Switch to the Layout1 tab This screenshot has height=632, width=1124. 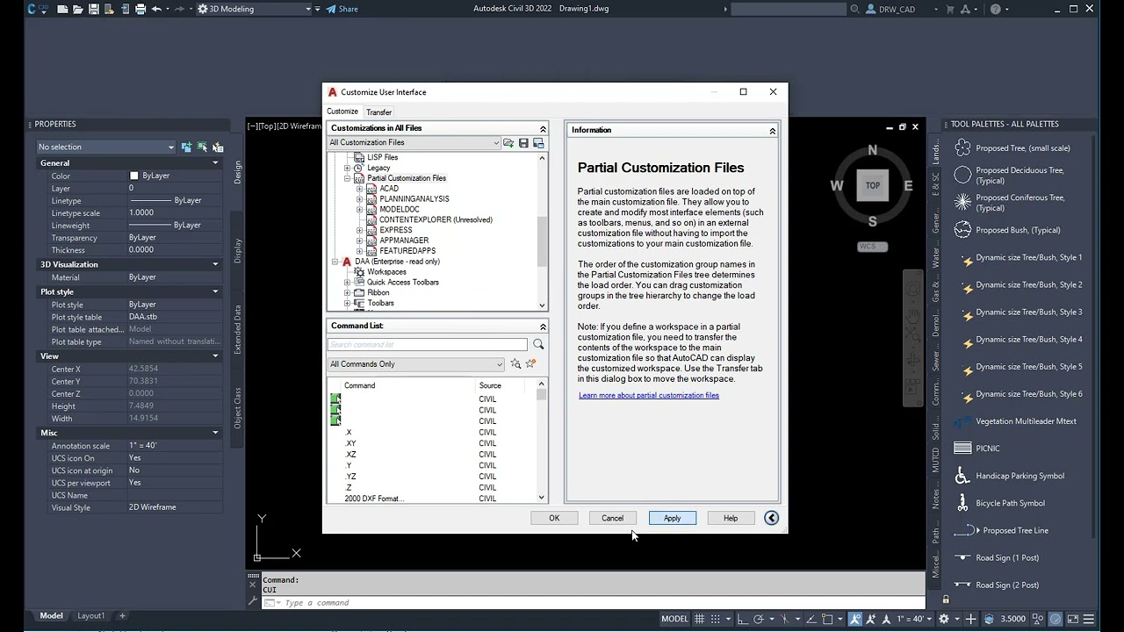91,616
